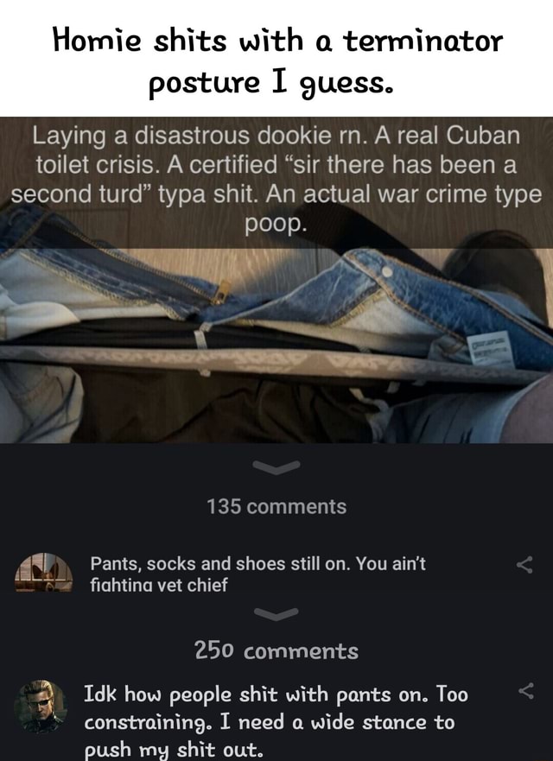Open the 250 comments thread
The image size is (553, 761).
coord(276,650)
